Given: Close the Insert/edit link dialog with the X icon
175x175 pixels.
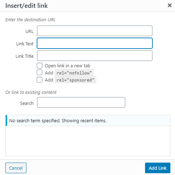Looking at the screenshot, I should (170, 5).
